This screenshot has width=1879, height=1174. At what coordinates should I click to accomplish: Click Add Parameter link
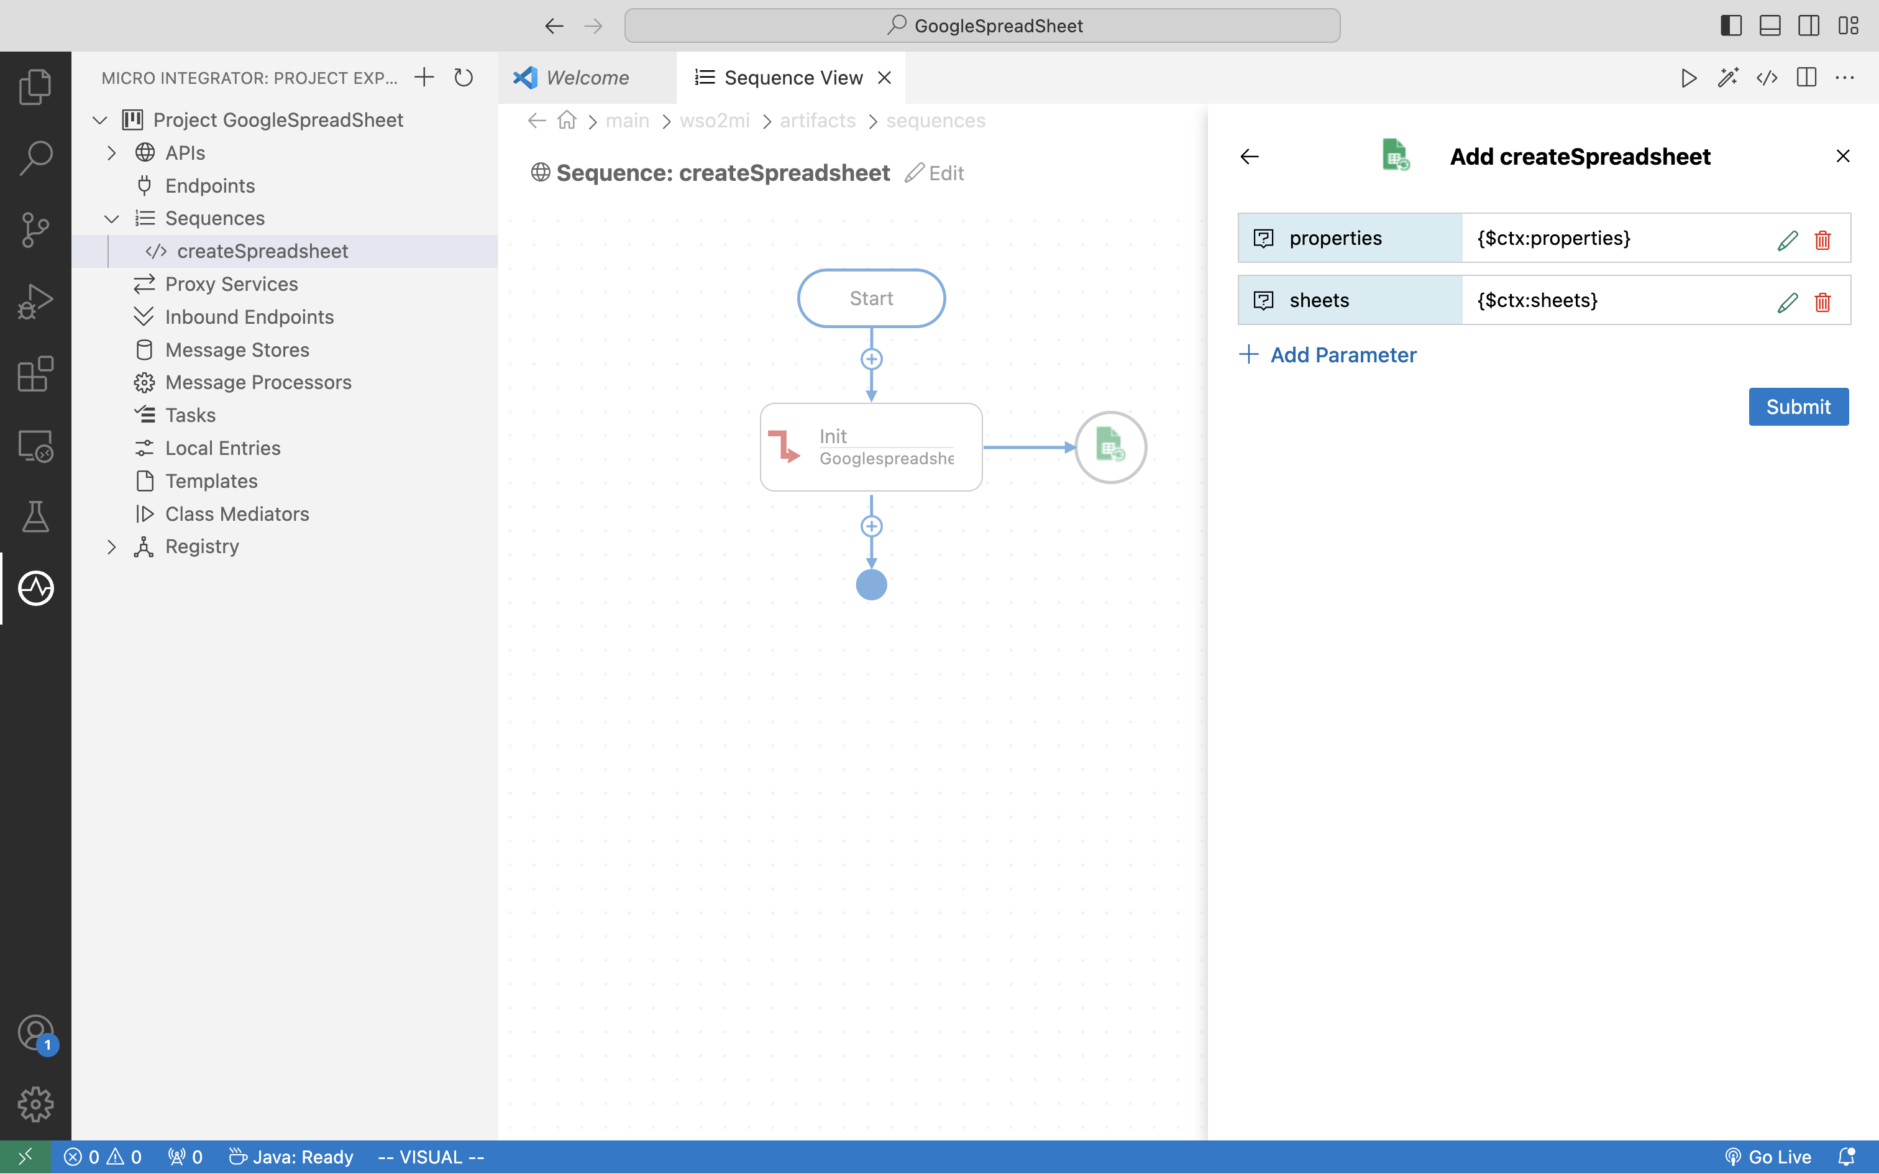pyautogui.click(x=1328, y=355)
